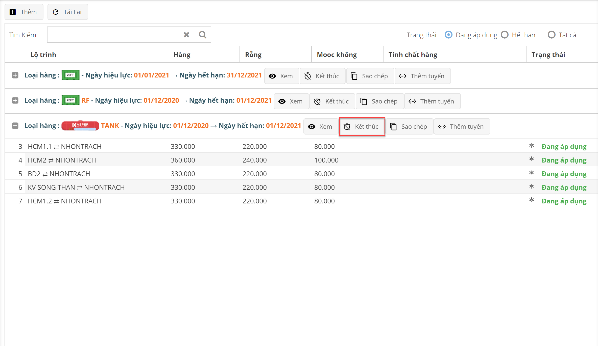Click the red Kasper TANK truck icon
This screenshot has height=346, width=598.
click(x=80, y=125)
